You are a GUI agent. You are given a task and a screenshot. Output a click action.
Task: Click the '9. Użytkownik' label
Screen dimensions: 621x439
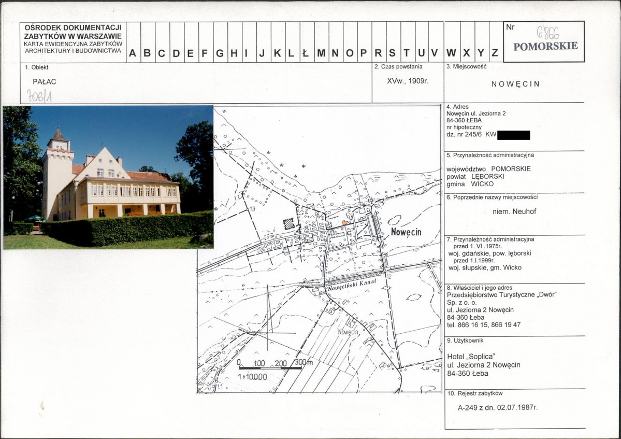[x=465, y=341]
